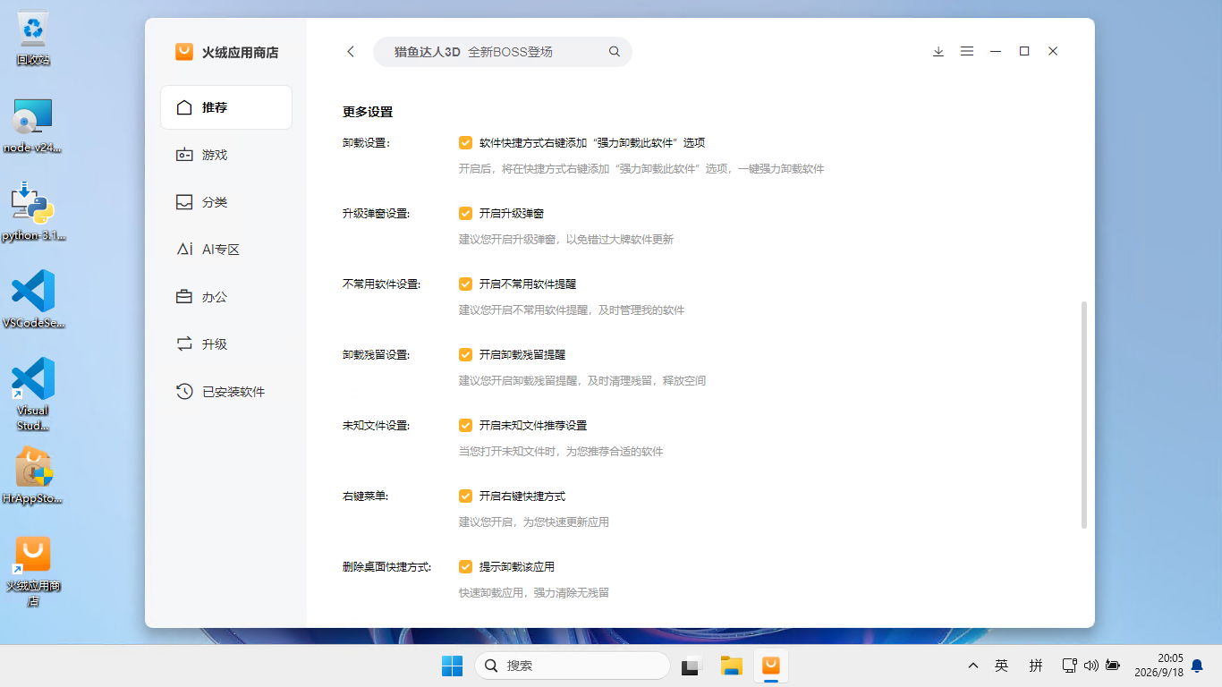Open the 已安装软件 section
1222x687 pixels.
point(226,392)
